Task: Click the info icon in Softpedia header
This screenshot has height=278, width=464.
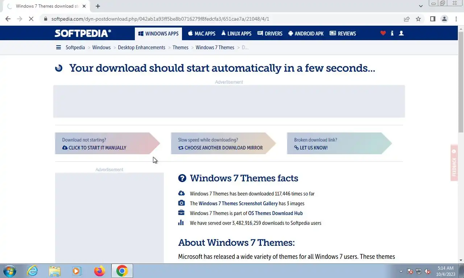Action: tap(392, 33)
